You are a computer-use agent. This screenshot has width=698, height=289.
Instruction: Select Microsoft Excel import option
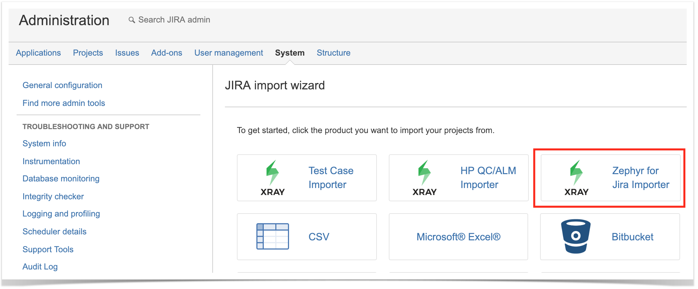pyautogui.click(x=458, y=237)
